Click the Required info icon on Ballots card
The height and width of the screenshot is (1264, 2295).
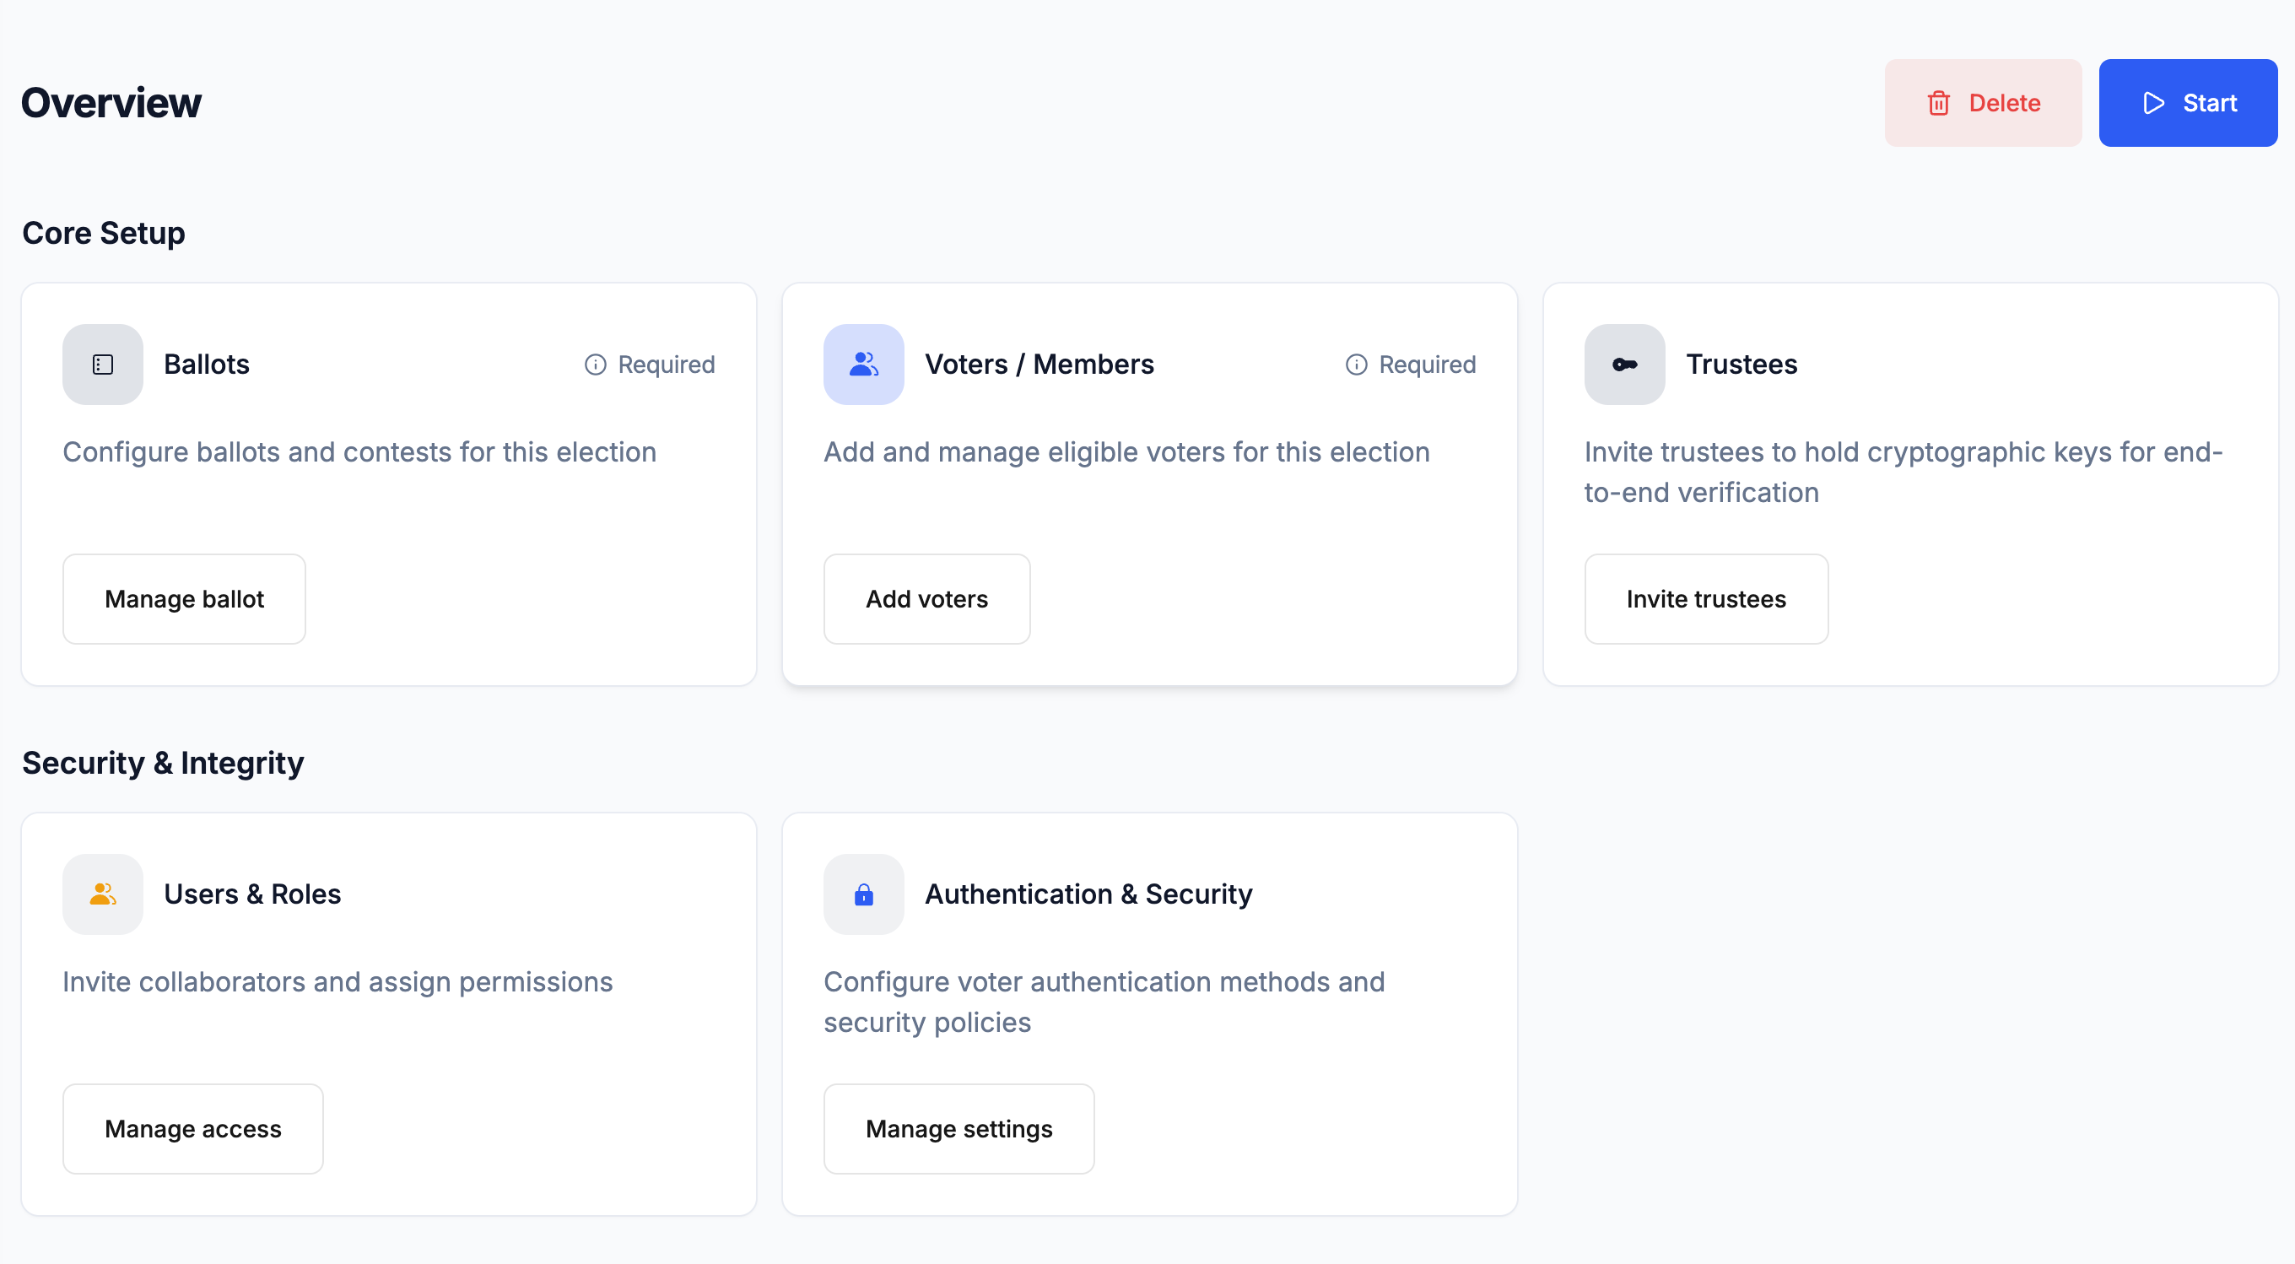click(x=594, y=364)
